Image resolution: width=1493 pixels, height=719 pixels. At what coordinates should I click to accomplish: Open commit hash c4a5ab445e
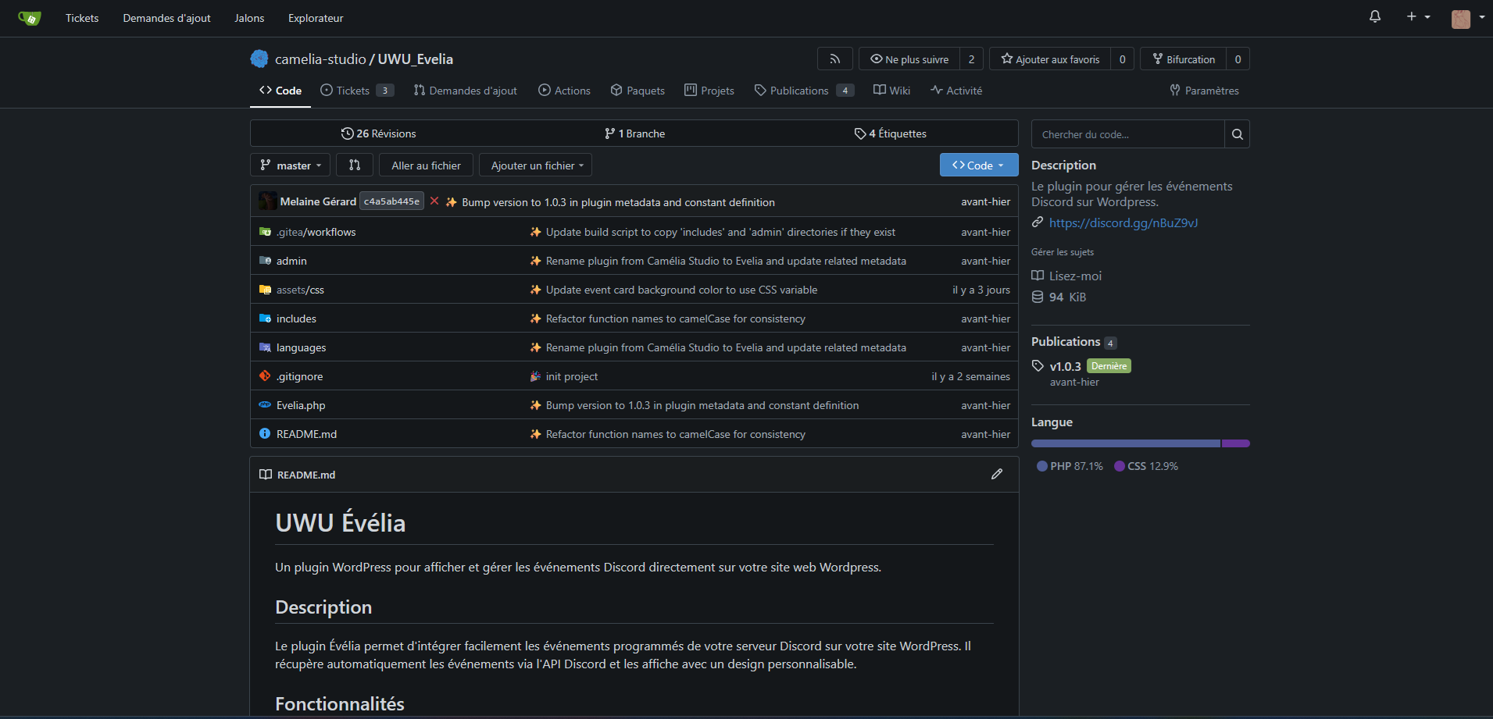(391, 201)
